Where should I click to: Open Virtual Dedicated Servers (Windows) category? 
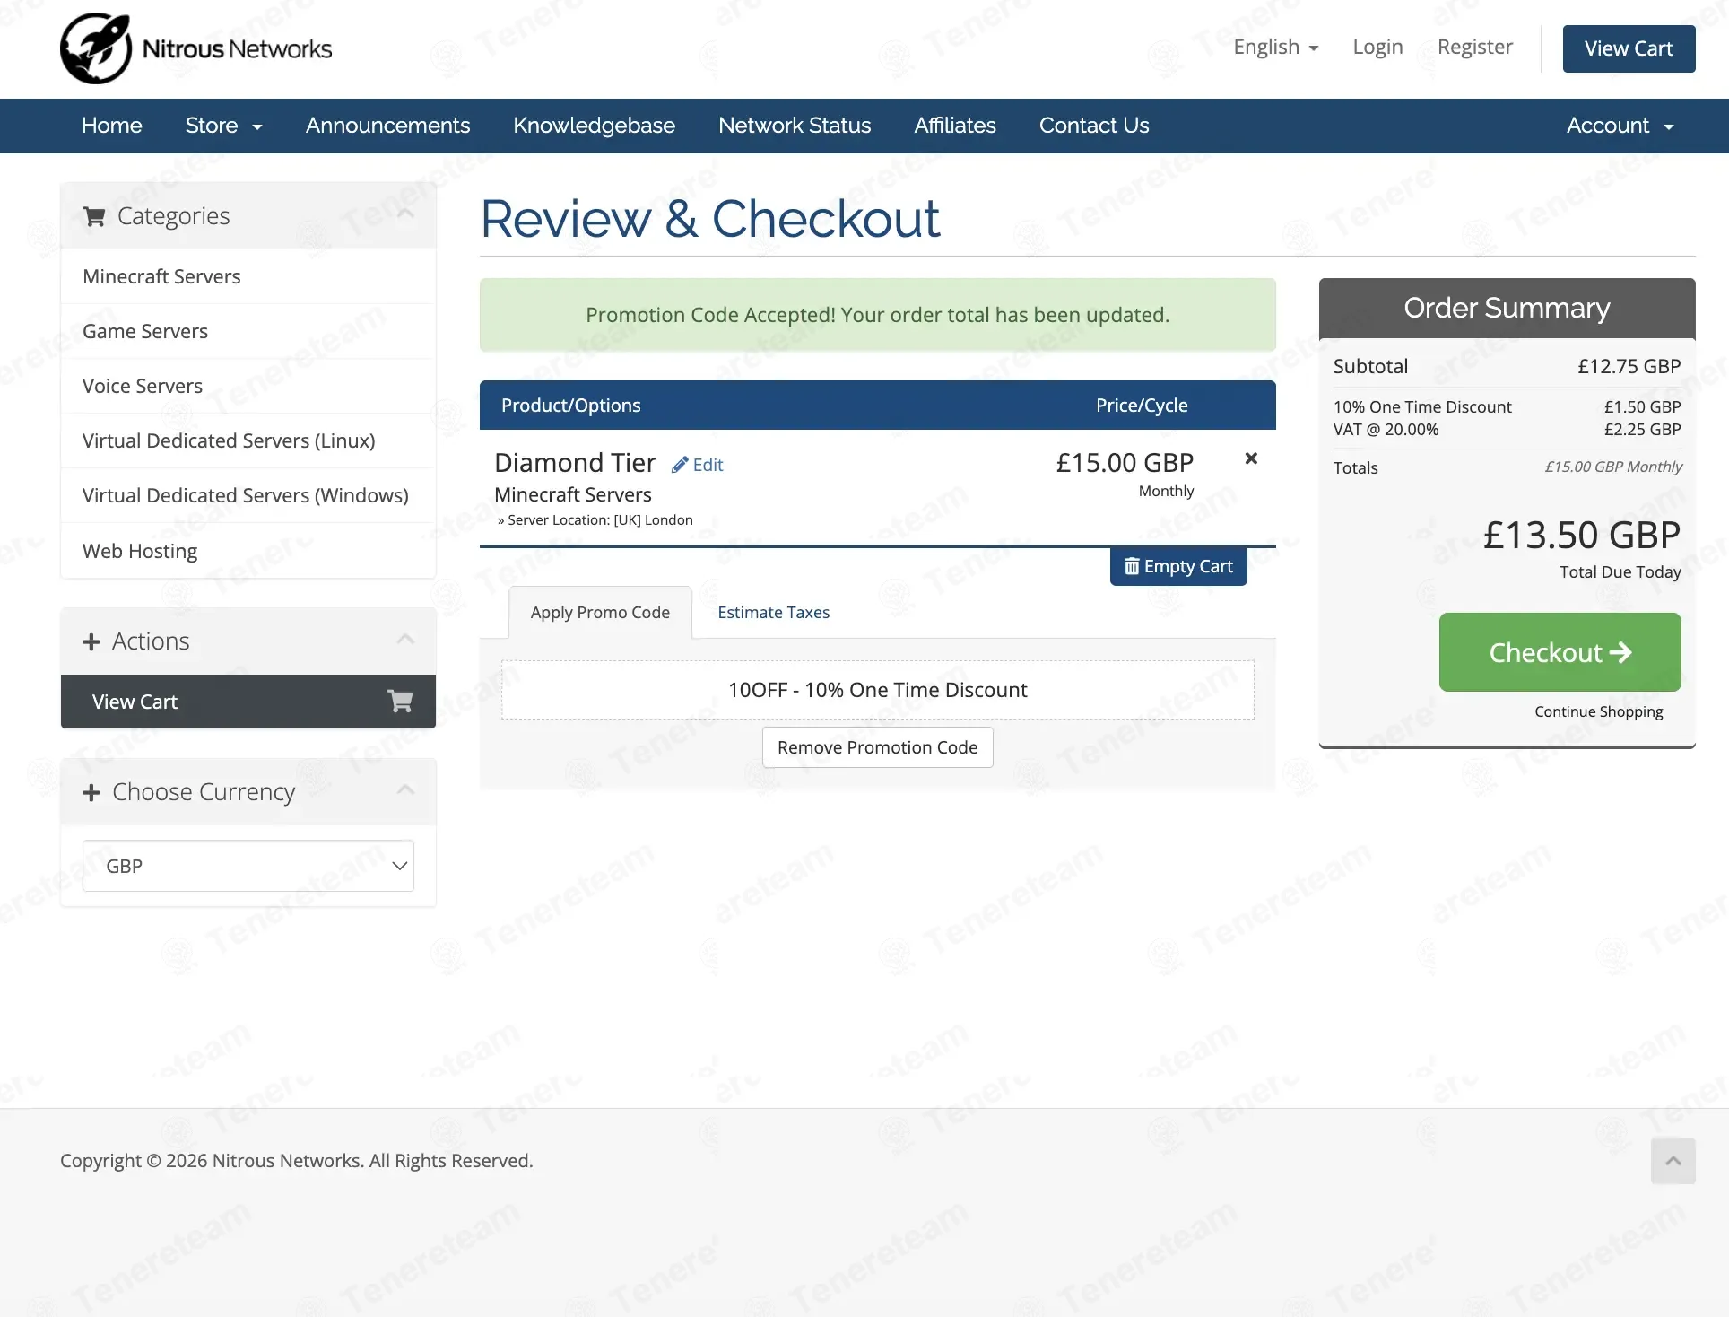248,495
